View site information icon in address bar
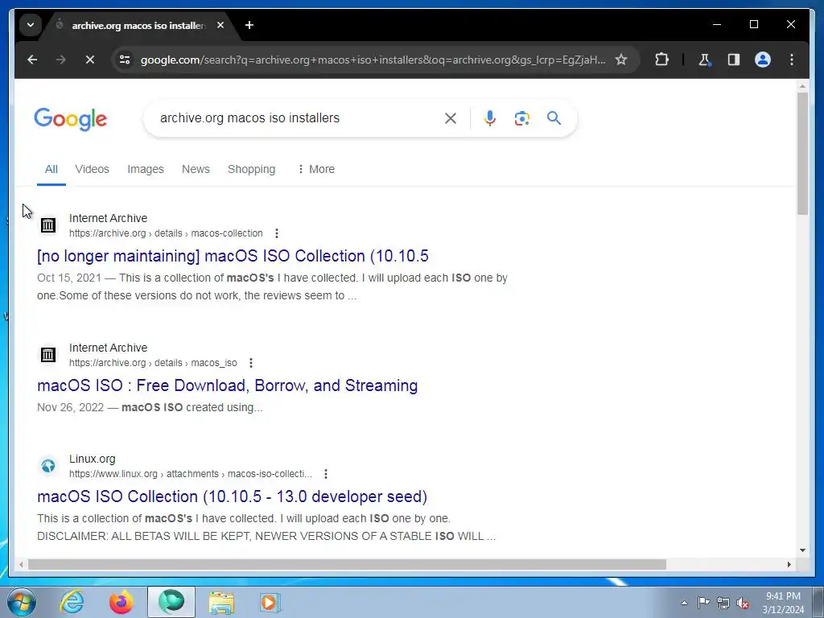 tap(125, 60)
